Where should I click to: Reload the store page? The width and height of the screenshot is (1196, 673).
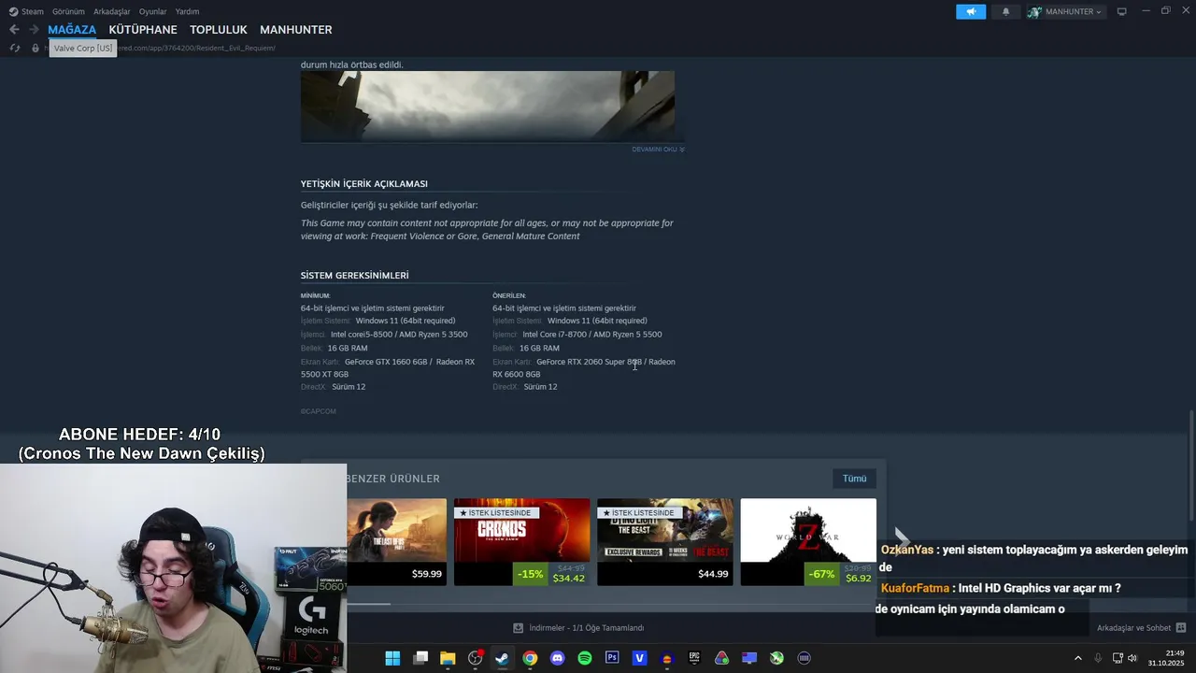[15, 48]
